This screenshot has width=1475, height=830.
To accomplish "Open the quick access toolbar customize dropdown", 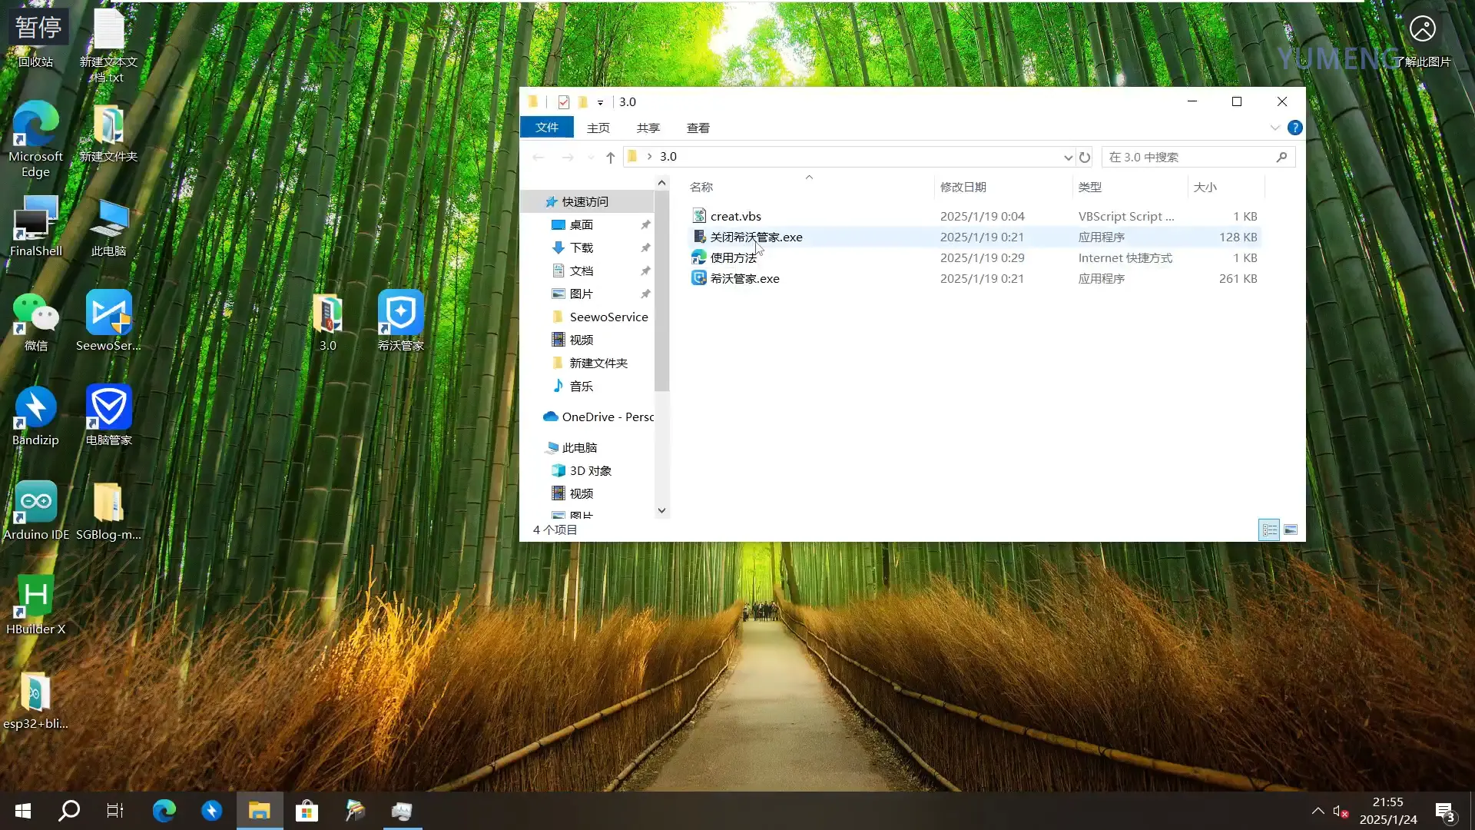I will point(601,102).
